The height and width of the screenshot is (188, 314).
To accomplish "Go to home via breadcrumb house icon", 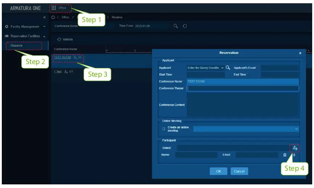I will (x=53, y=17).
